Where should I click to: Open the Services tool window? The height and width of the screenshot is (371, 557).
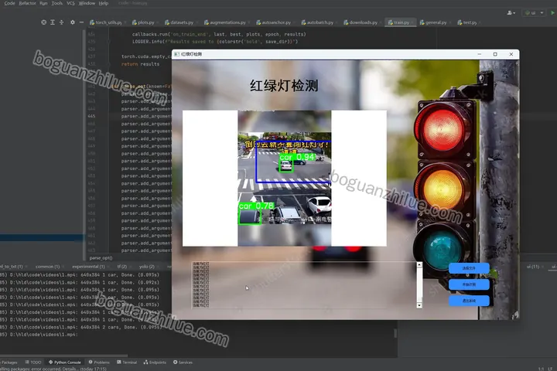(183, 362)
